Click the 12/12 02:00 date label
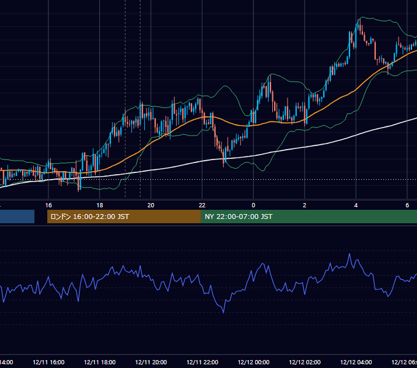The height and width of the screenshot is (368, 417). coord(305,362)
